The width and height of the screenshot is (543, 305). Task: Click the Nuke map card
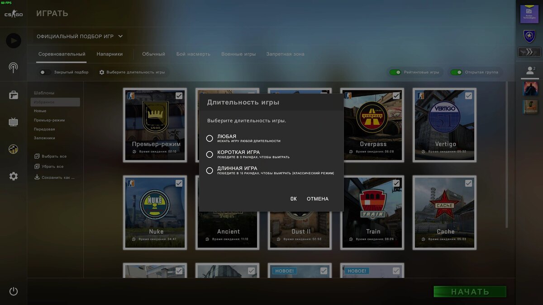(x=155, y=212)
